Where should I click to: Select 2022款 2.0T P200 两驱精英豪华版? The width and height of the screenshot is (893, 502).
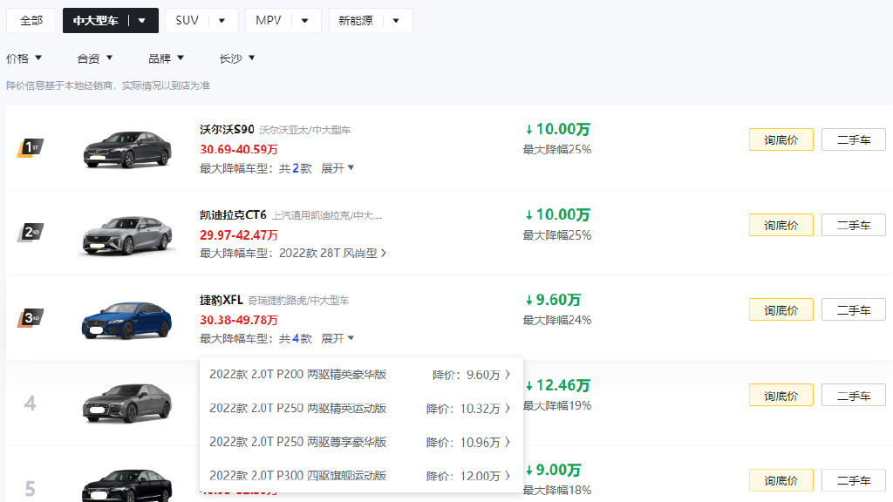tap(361, 375)
